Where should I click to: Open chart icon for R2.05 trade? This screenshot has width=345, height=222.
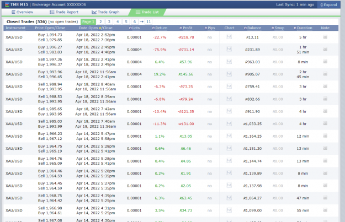click(229, 185)
